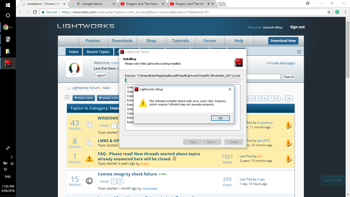The width and height of the screenshot is (350, 197).
Task: Open the Windows Start menu
Action: [x=8, y=5]
